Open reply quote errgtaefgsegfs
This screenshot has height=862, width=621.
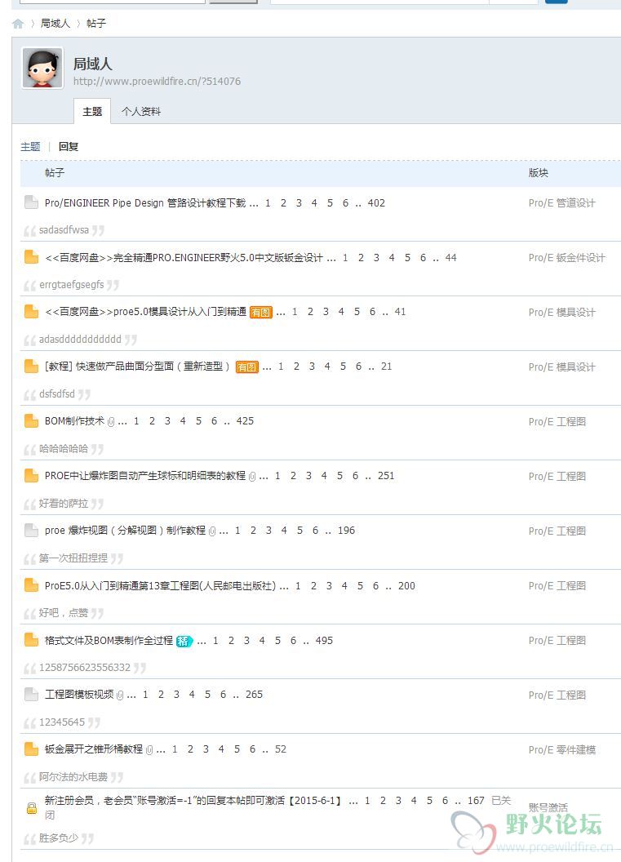[72, 285]
